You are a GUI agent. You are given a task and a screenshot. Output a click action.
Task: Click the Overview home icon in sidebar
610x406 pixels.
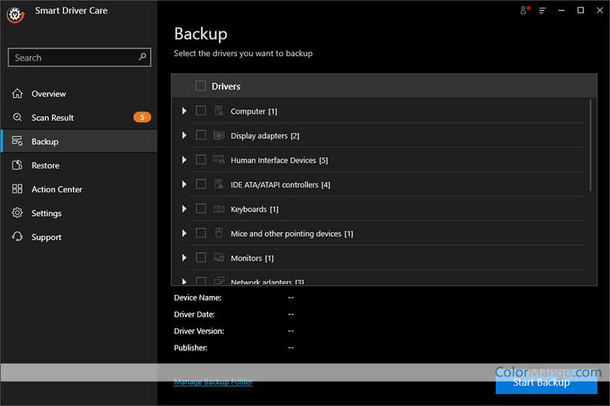17,94
